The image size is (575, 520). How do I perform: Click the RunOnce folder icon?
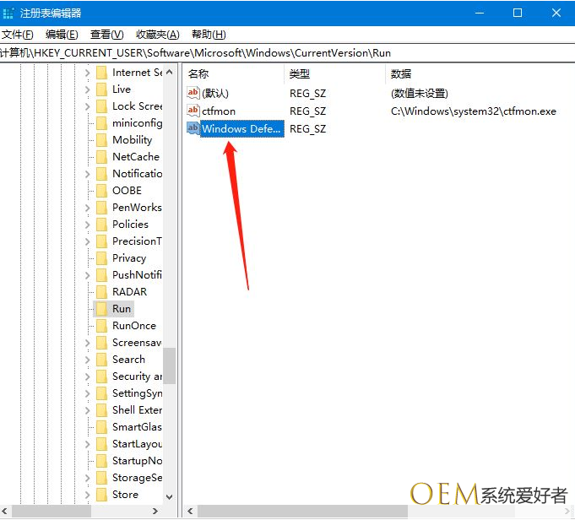coord(101,326)
